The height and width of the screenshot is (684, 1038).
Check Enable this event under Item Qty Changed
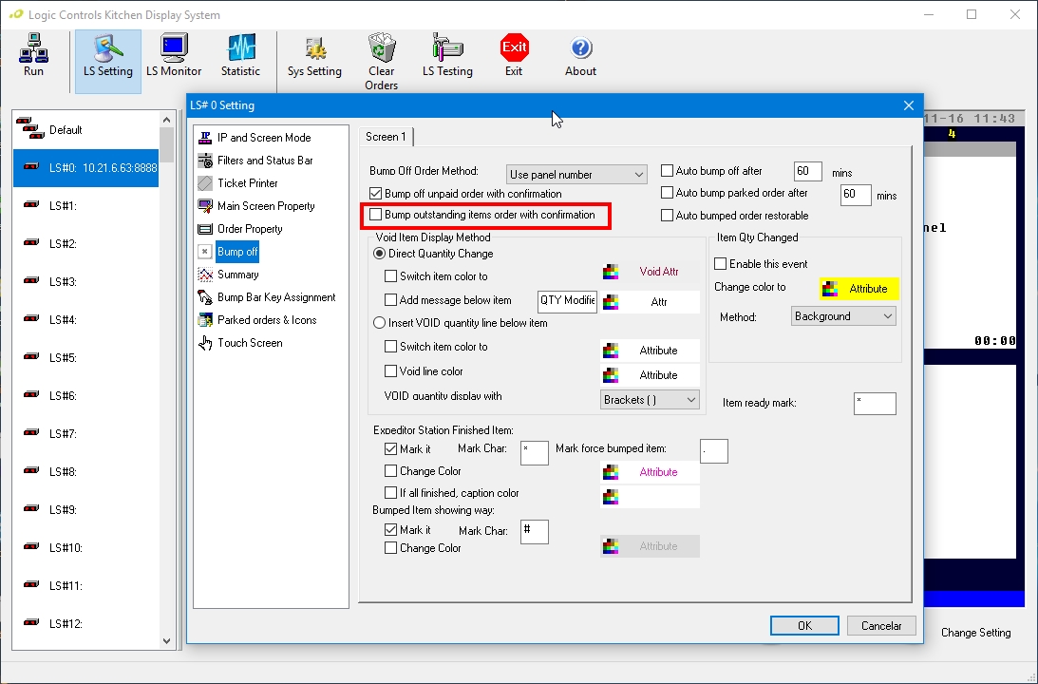pyautogui.click(x=720, y=263)
